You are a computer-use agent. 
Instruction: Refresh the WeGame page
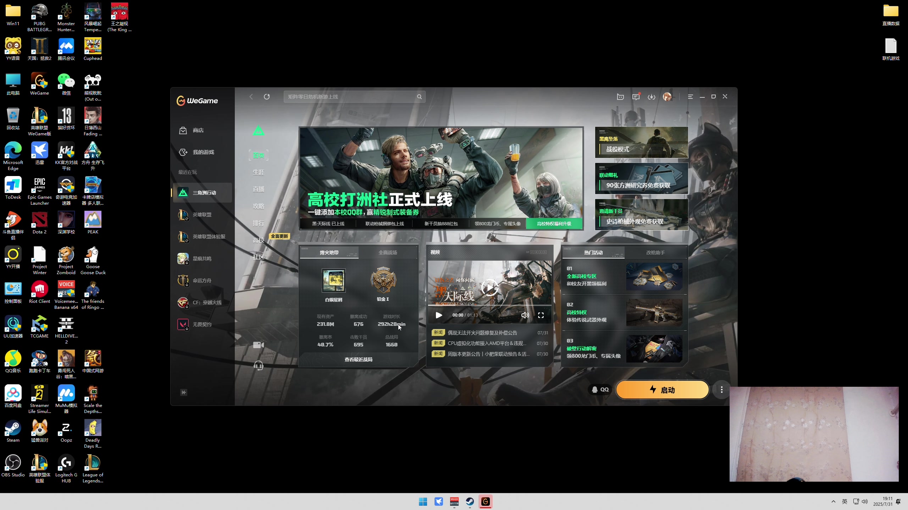point(267,97)
